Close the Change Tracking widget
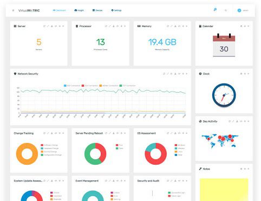Image resolution: width=261 pixels, height=201 pixels. (x=63, y=133)
